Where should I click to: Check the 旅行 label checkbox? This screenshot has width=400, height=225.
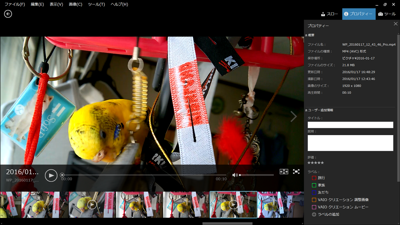(314, 178)
